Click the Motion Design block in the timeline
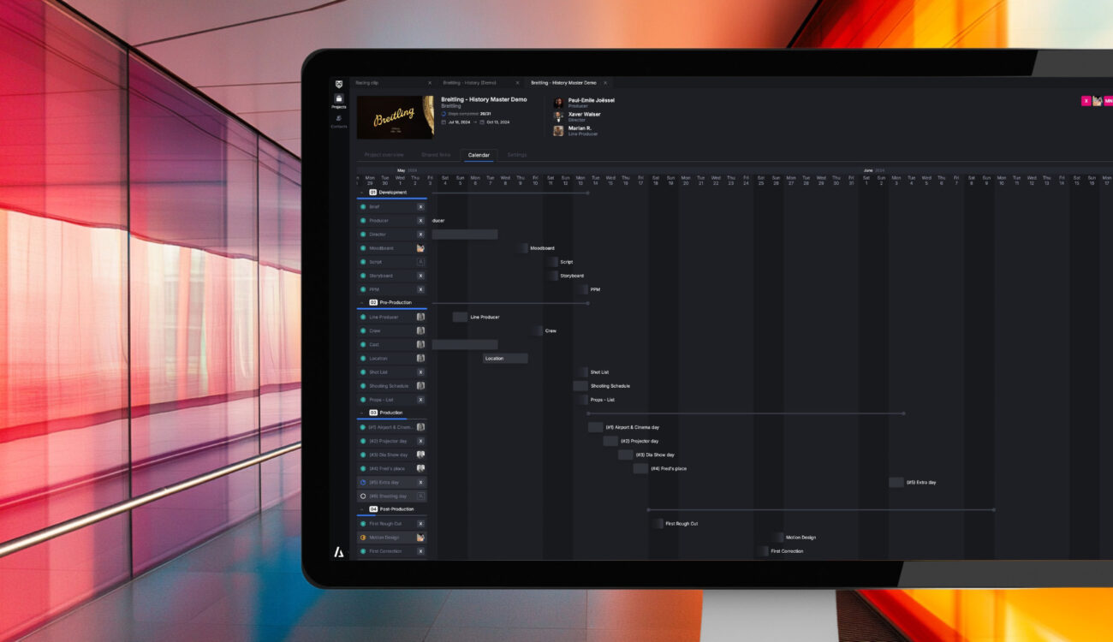The height and width of the screenshot is (642, 1113). click(x=777, y=538)
